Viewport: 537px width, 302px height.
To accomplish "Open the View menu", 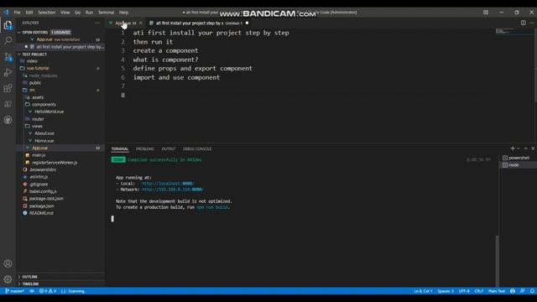I will [65, 13].
